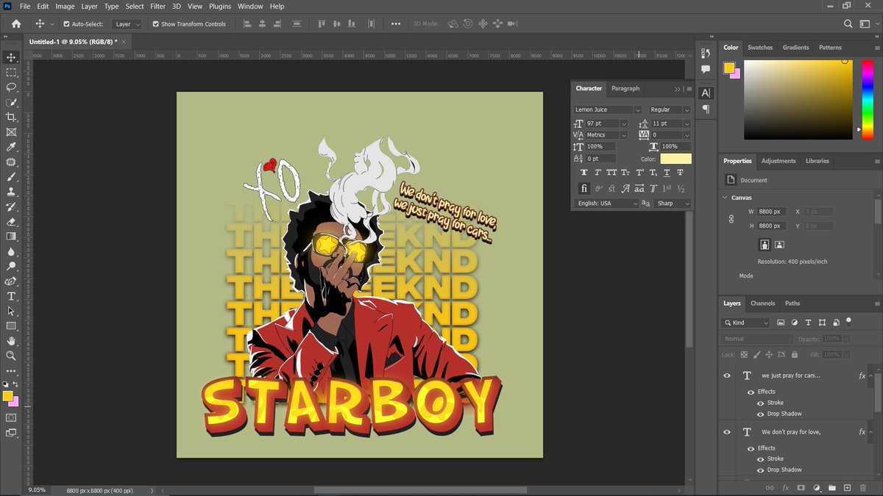Open the Metrics kerning dropdown
The height and width of the screenshot is (496, 883).
624,135
